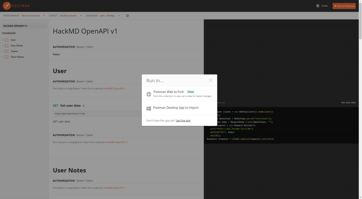Select Teams in sidebar tree
The image size is (362, 199).
point(14,51)
